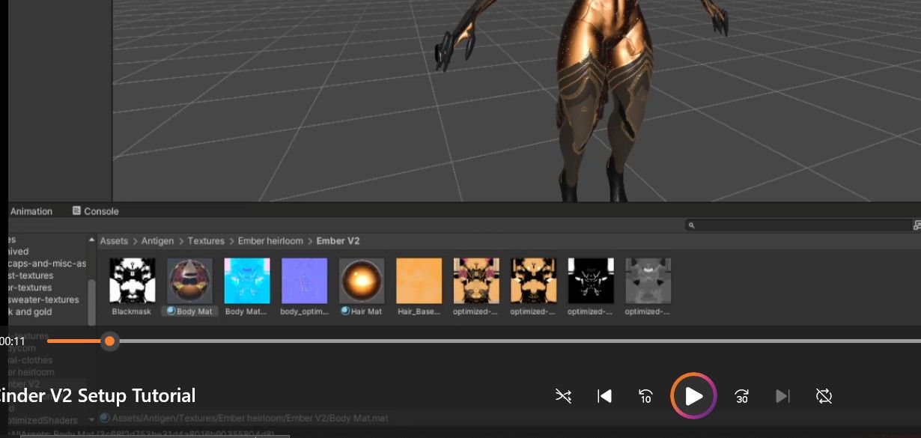Click the Console tab icon
The width and height of the screenshot is (921, 438).
pos(76,211)
